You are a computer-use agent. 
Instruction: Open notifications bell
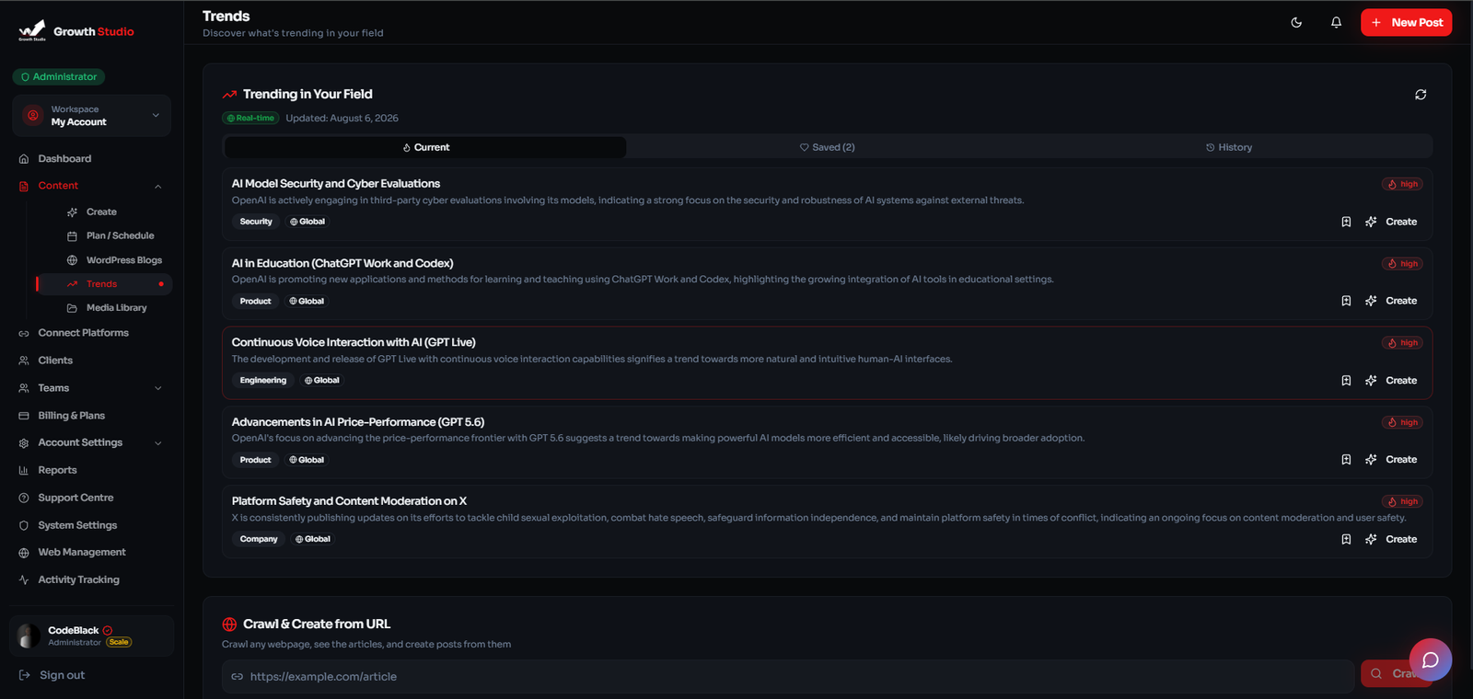tap(1336, 22)
